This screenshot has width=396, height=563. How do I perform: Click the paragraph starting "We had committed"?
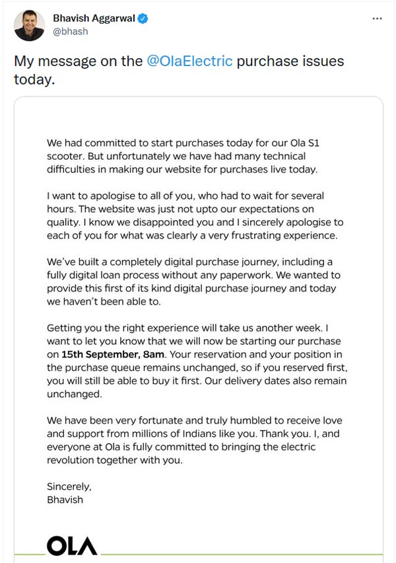click(191, 155)
